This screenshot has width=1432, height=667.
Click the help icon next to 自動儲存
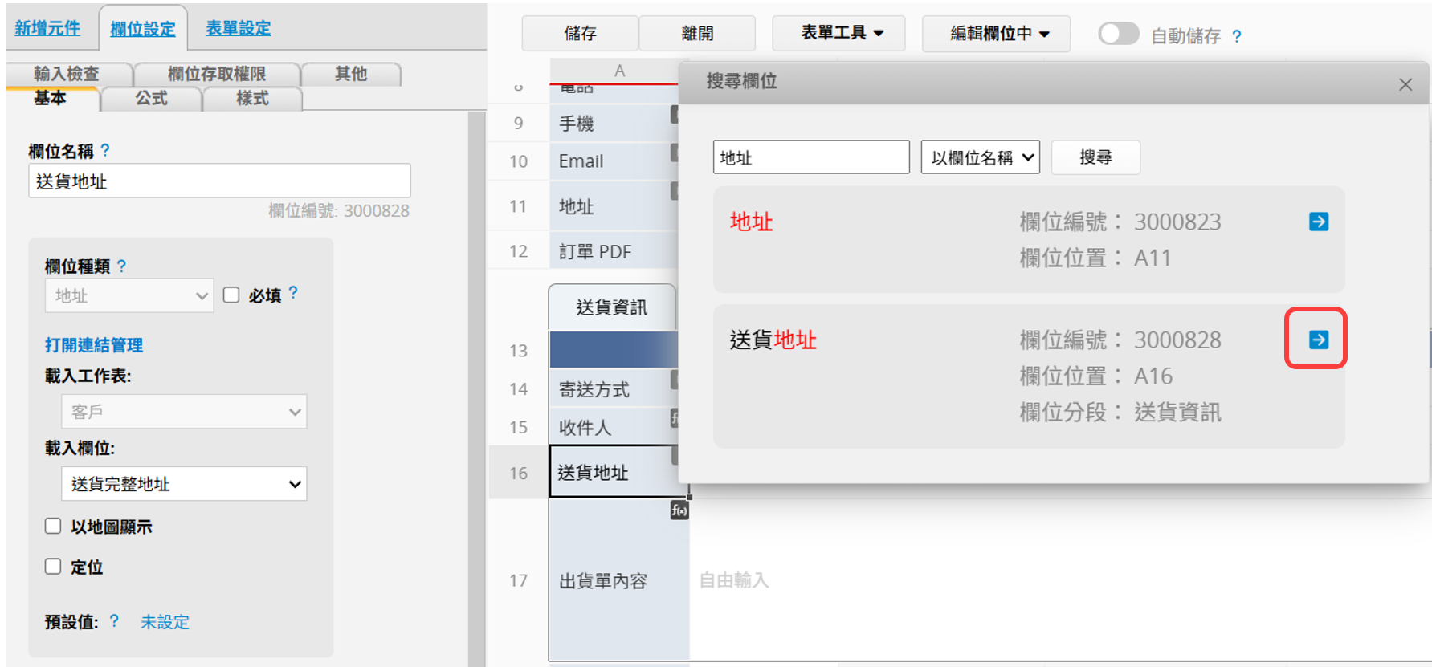tap(1236, 36)
